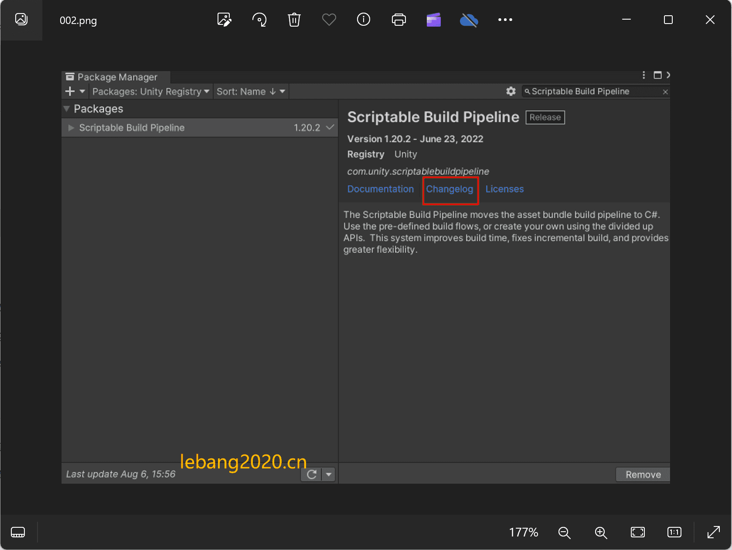Open the Licenses link
This screenshot has width=732, height=550.
504,189
